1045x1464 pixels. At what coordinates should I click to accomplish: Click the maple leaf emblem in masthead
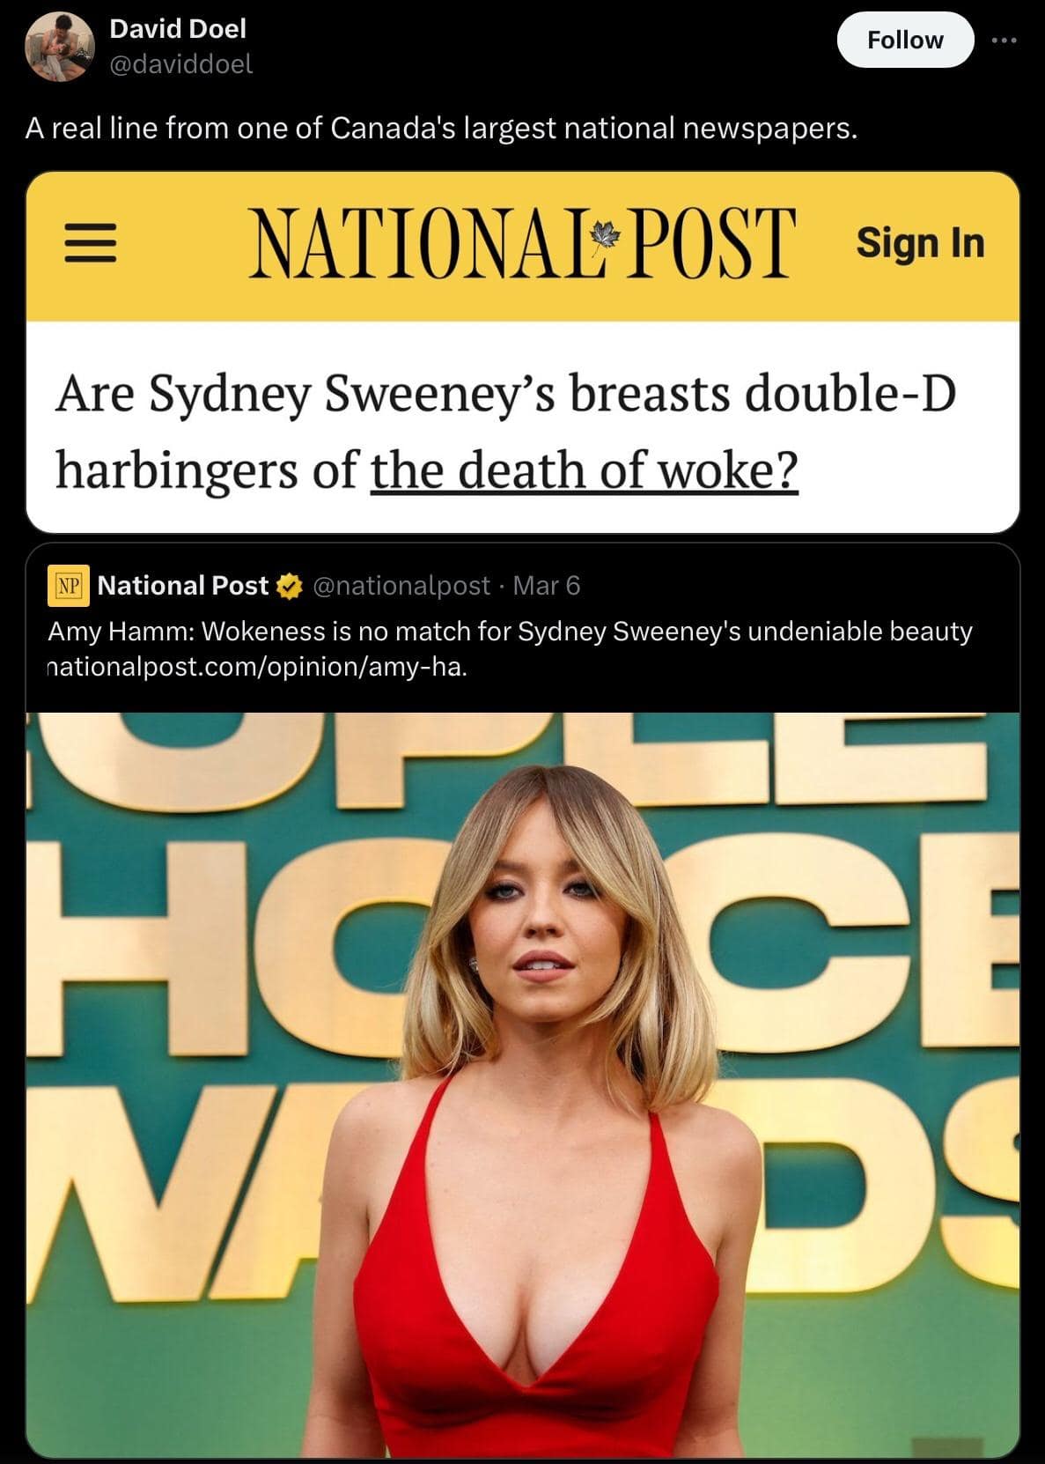click(x=605, y=235)
